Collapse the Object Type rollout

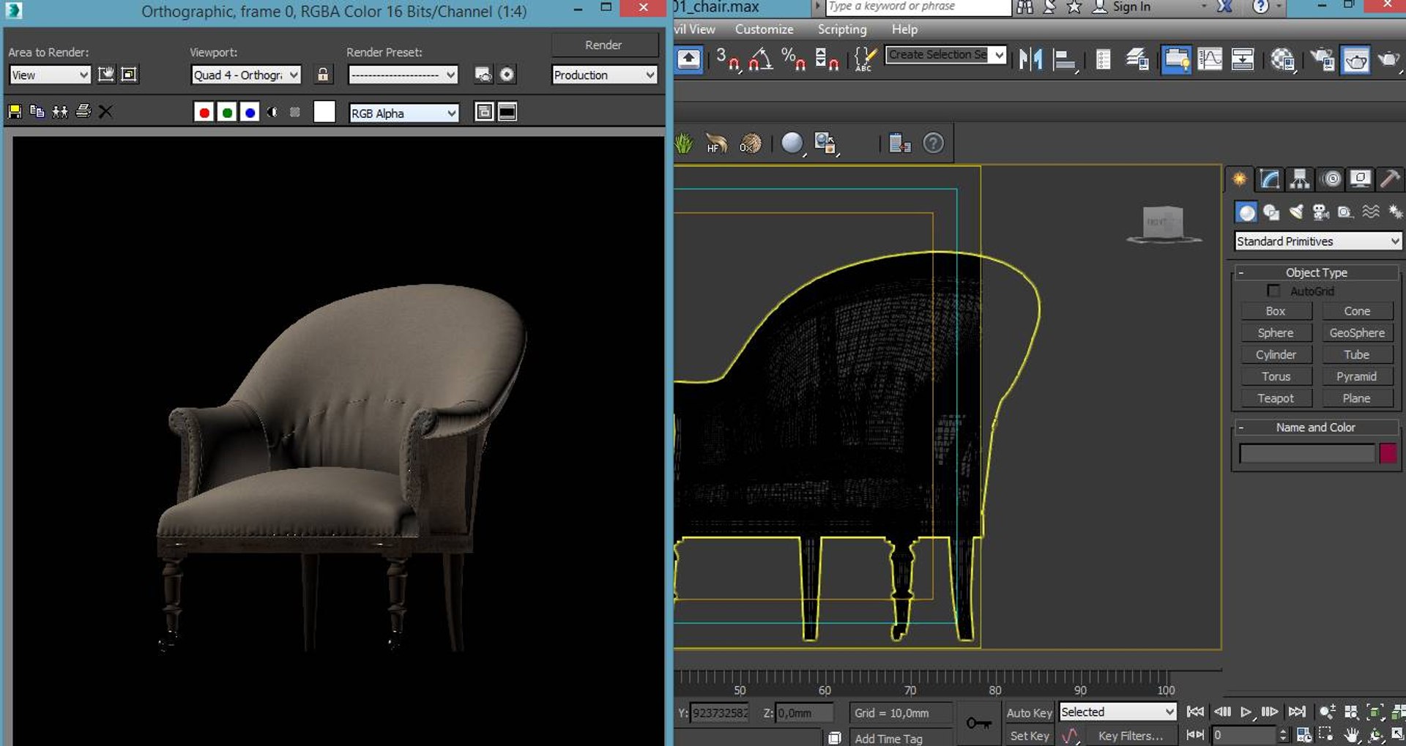coord(1317,272)
